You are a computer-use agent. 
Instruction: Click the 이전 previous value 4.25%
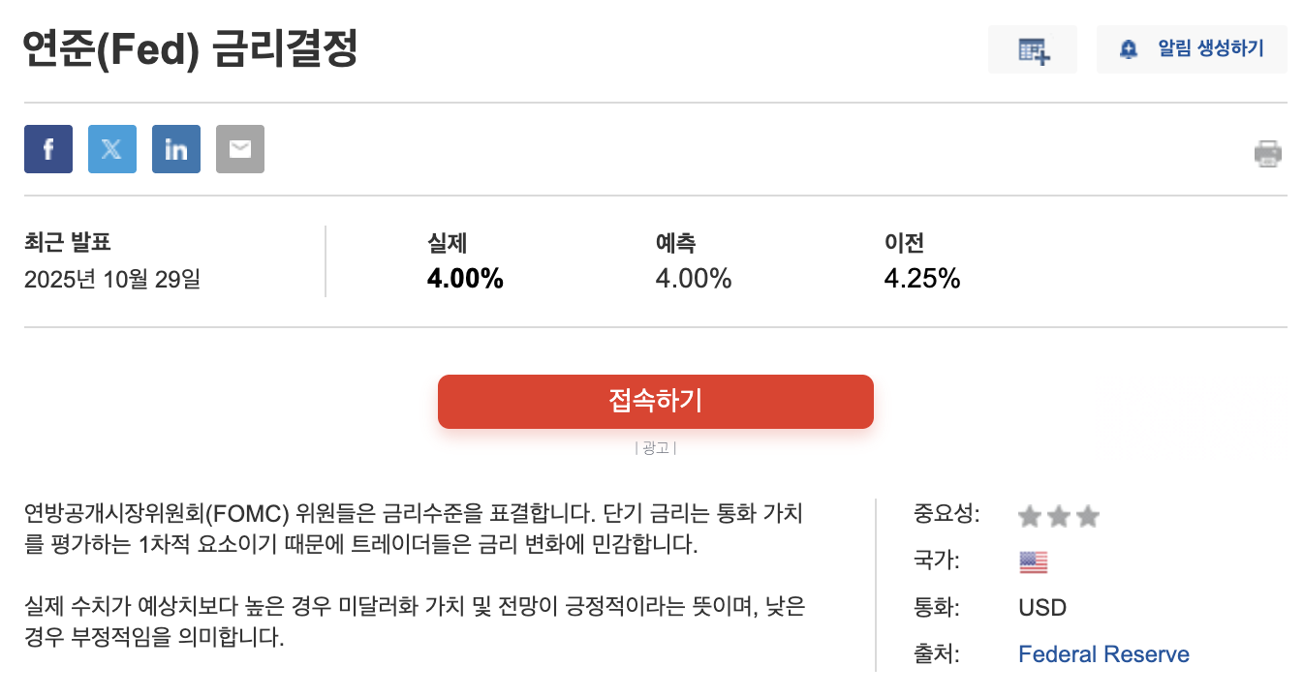(x=922, y=280)
